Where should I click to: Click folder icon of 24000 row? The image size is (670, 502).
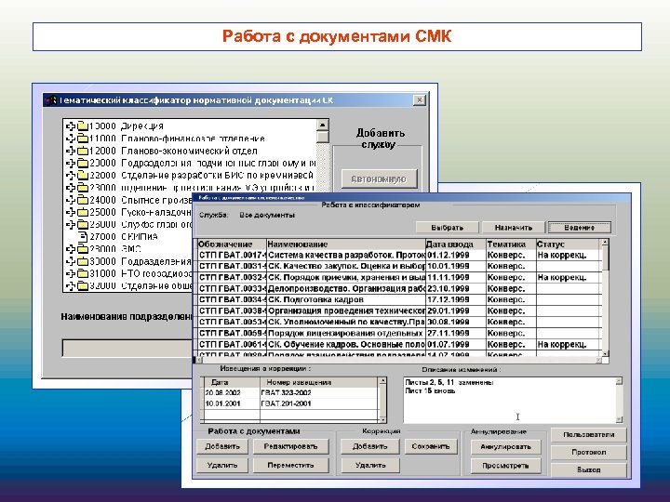coord(83,200)
